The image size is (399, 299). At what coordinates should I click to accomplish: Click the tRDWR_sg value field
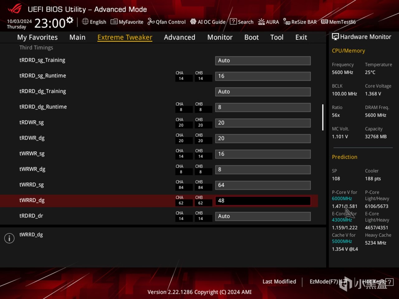[263, 123]
